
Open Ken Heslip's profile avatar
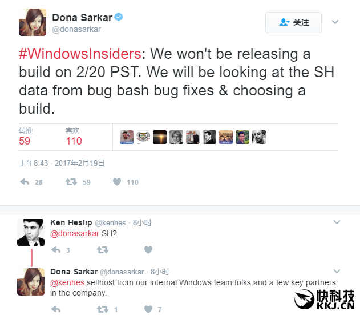point(31,233)
